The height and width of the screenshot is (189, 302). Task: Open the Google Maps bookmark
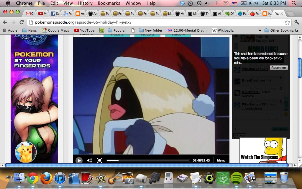point(56,30)
